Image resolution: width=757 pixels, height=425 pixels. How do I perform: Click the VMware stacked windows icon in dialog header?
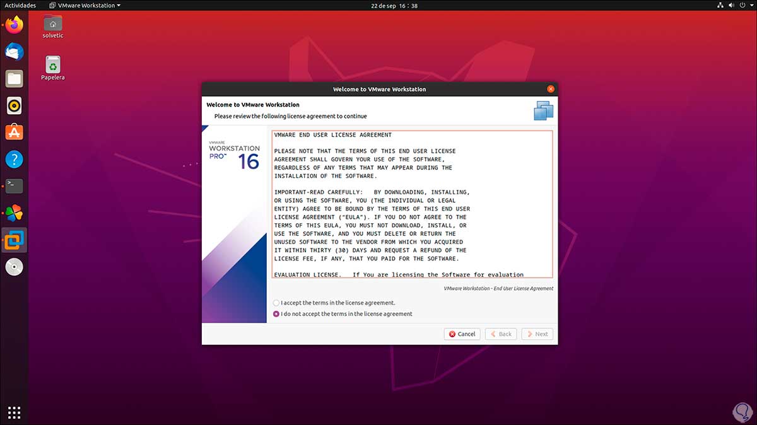(543, 110)
